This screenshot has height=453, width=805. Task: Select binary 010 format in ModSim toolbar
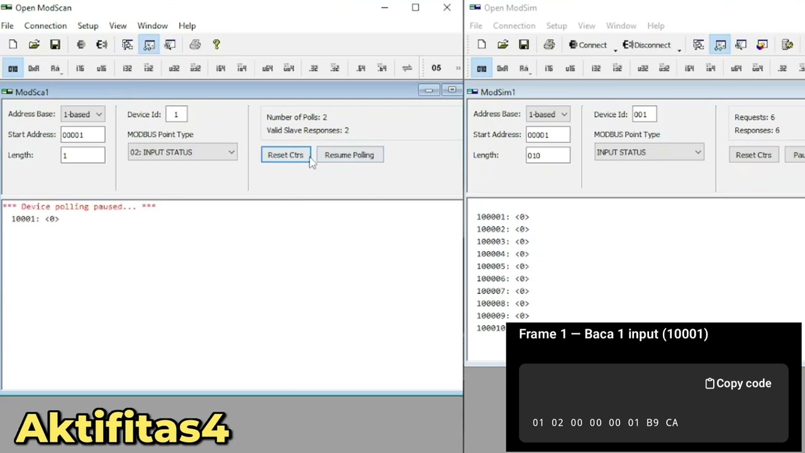point(481,68)
